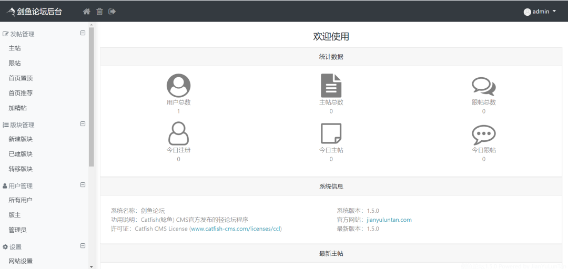Open the catfish-cms.com licenses link
This screenshot has height=269, width=568.
point(236,229)
